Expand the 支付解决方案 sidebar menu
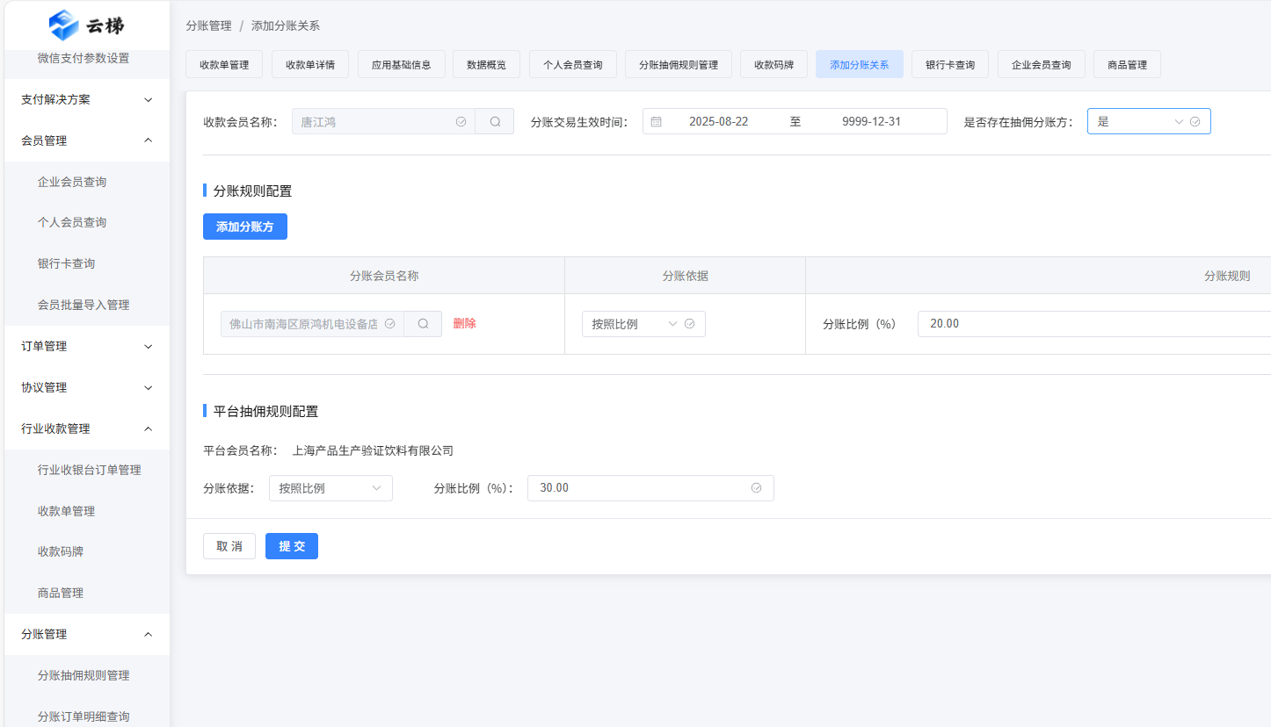 coord(148,100)
